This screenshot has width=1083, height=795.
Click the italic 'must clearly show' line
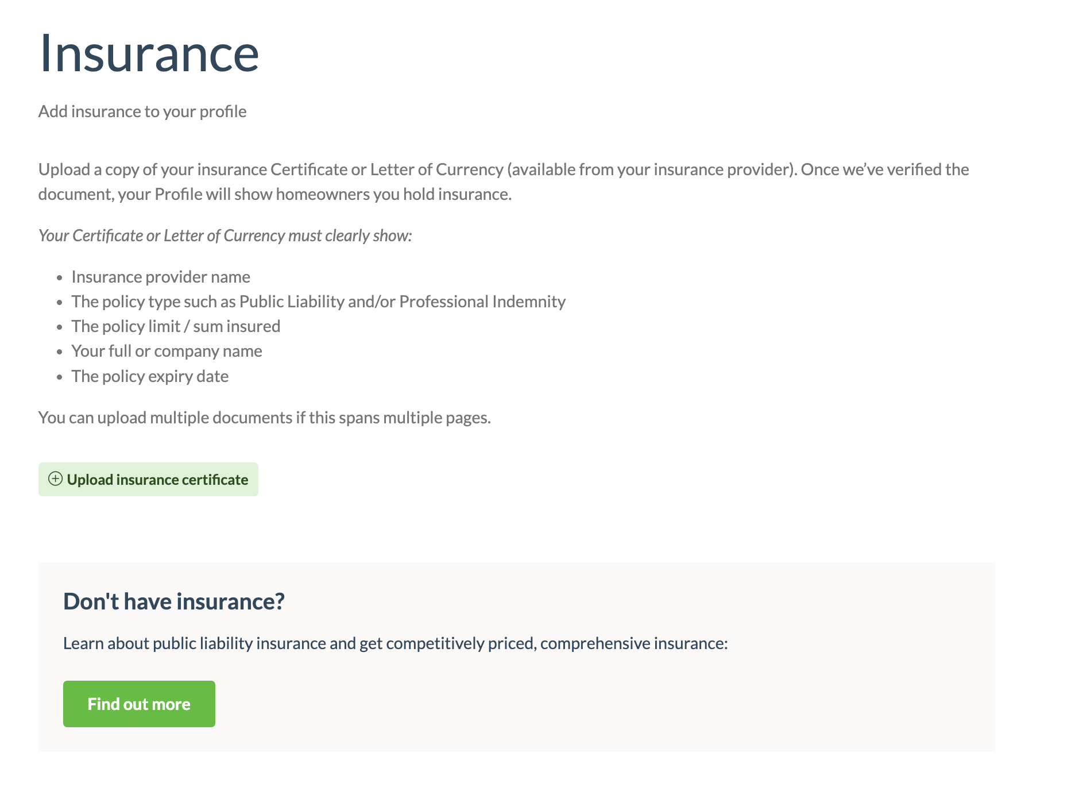pyautogui.click(x=225, y=236)
